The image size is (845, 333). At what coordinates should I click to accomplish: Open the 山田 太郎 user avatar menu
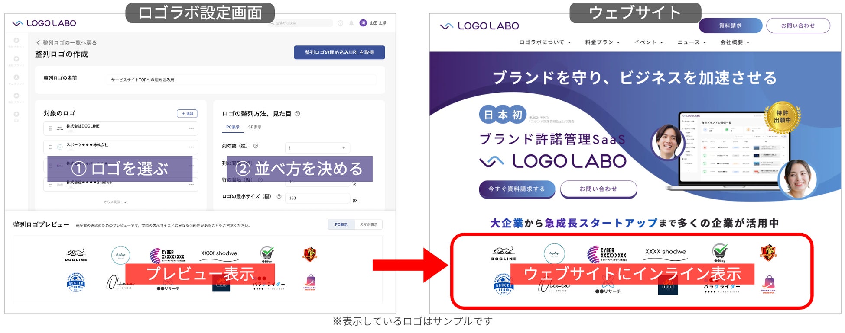[x=363, y=23]
